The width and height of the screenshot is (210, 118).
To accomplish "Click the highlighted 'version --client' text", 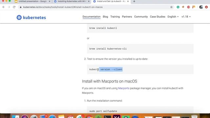I will (x=111, y=69).
